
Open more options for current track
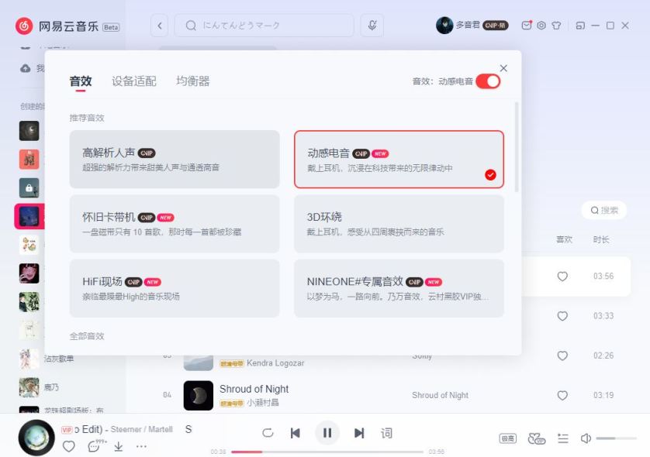[x=141, y=446]
